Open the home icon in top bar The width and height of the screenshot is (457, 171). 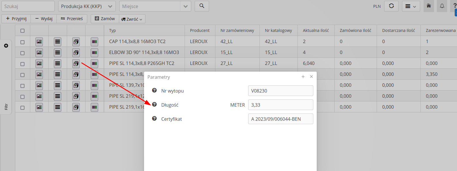tap(428, 6)
